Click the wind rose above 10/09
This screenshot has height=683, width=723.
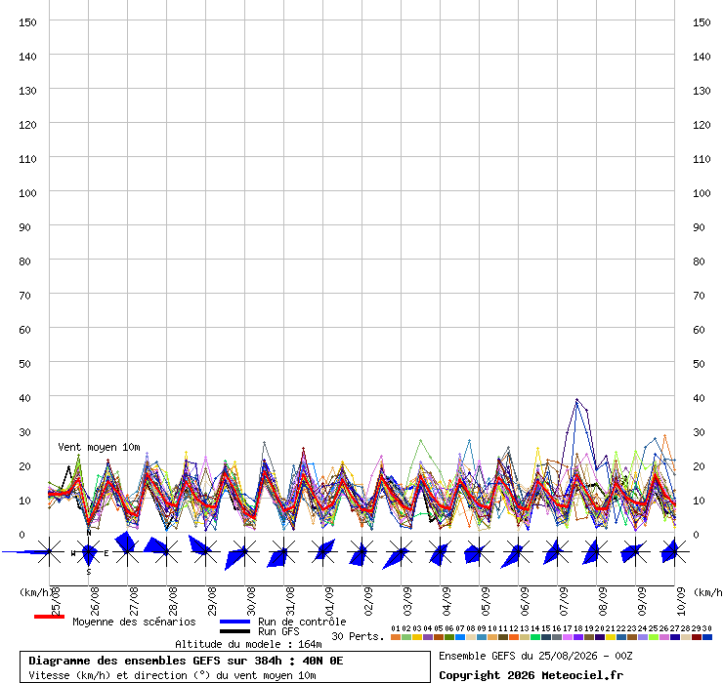click(x=674, y=551)
